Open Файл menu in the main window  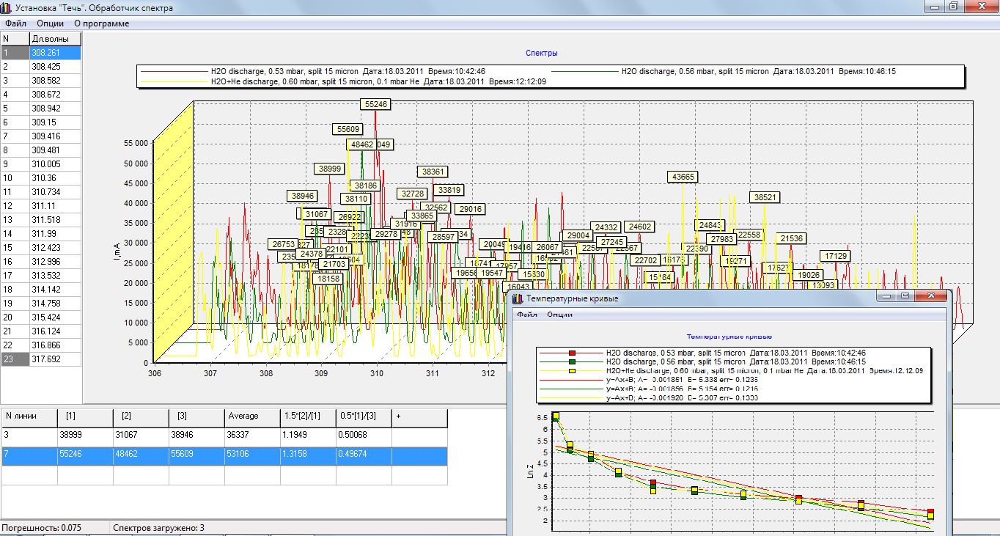click(15, 23)
